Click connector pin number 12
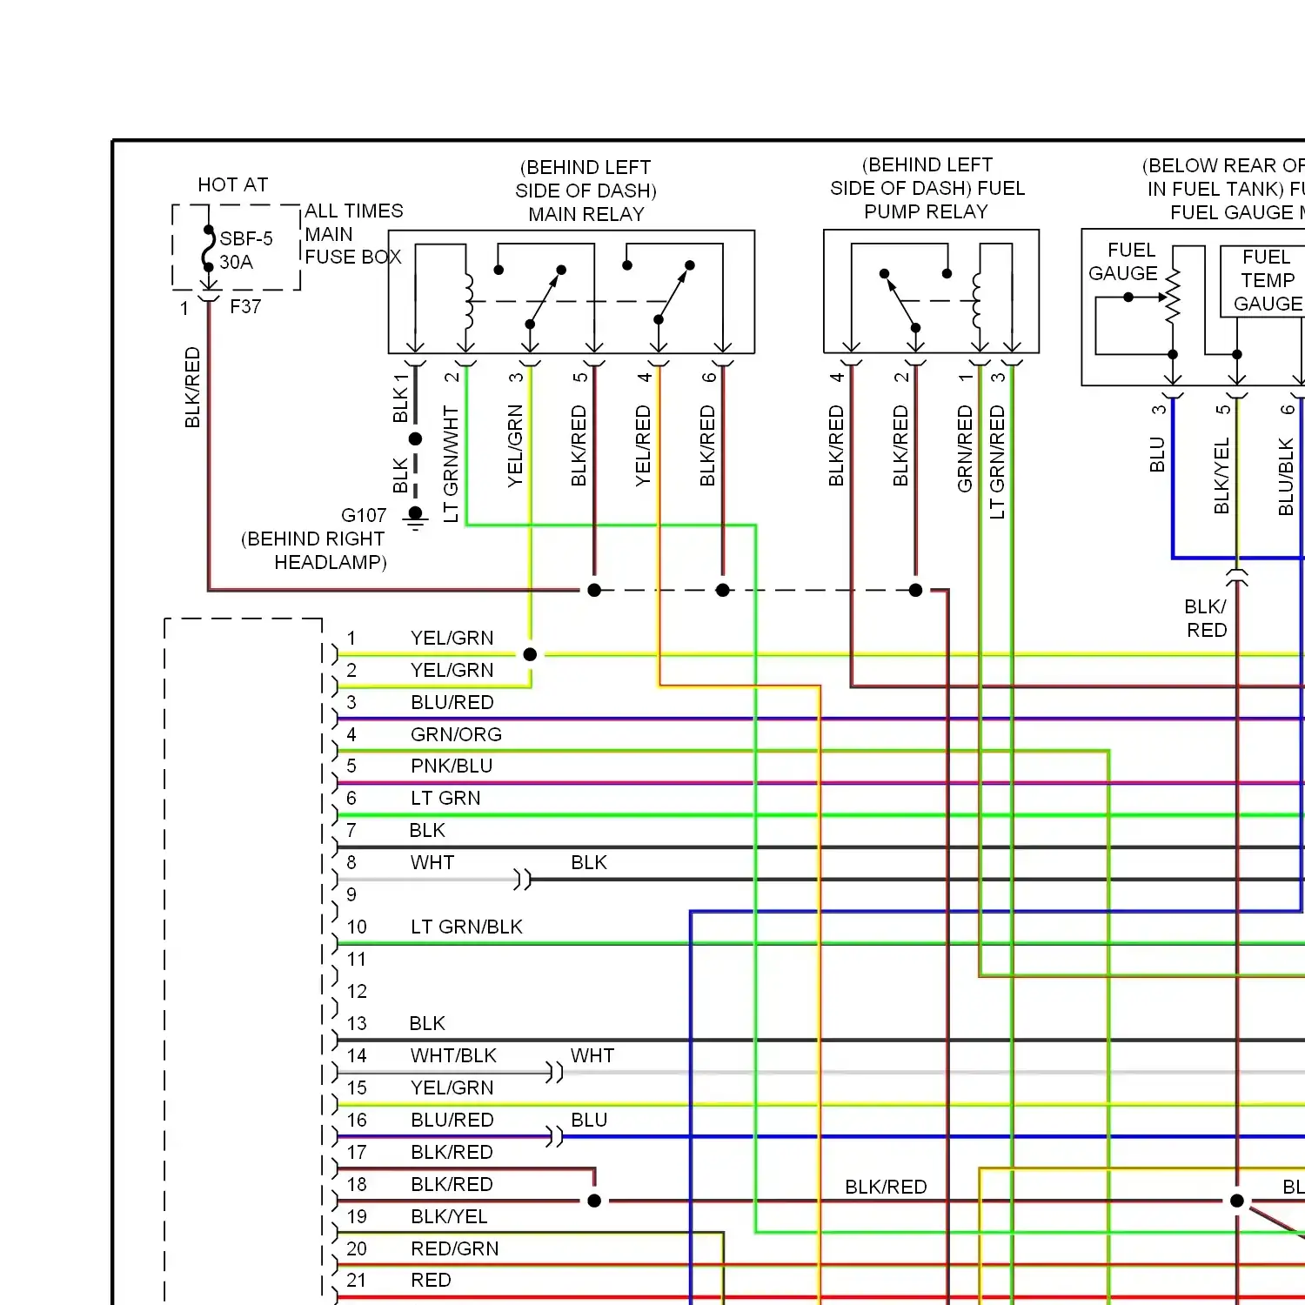Image resolution: width=1305 pixels, height=1305 pixels. [357, 992]
